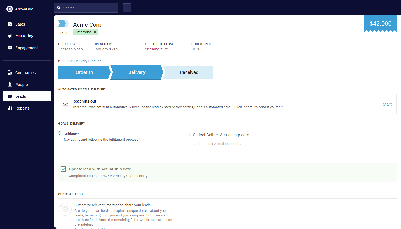Open the Marketing section
Image resolution: width=401 pixels, height=229 pixels.
pos(27,36)
